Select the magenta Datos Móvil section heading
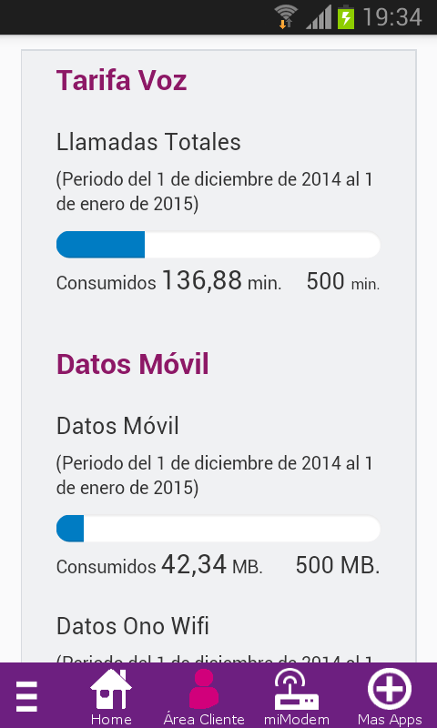This screenshot has width=437, height=728. coord(133,365)
